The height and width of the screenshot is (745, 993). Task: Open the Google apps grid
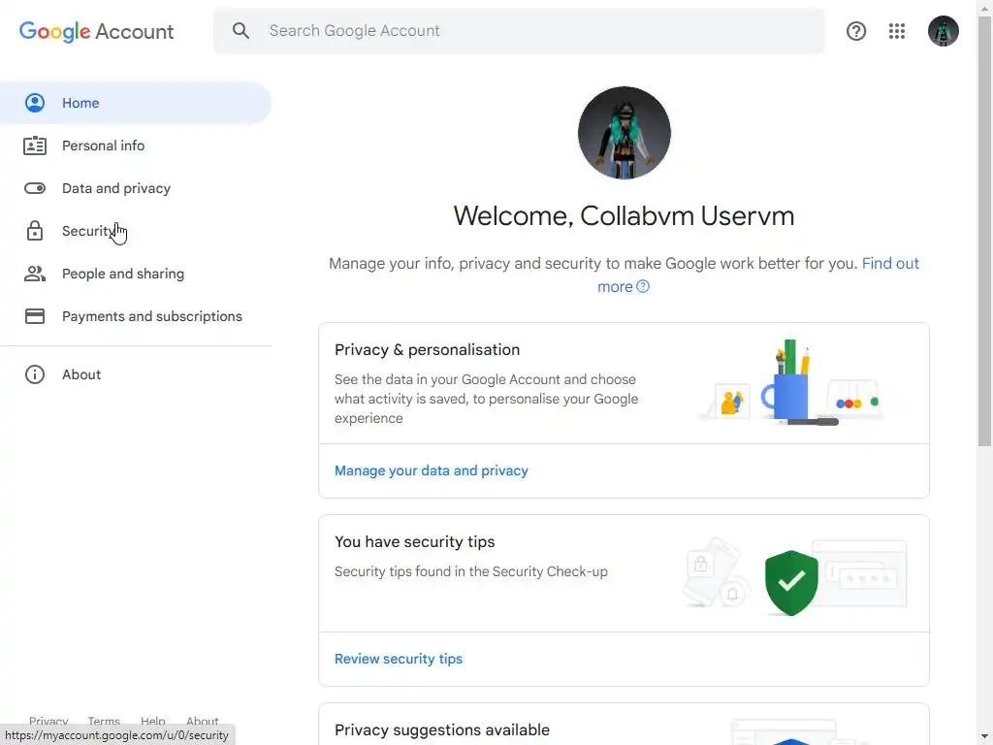897,31
